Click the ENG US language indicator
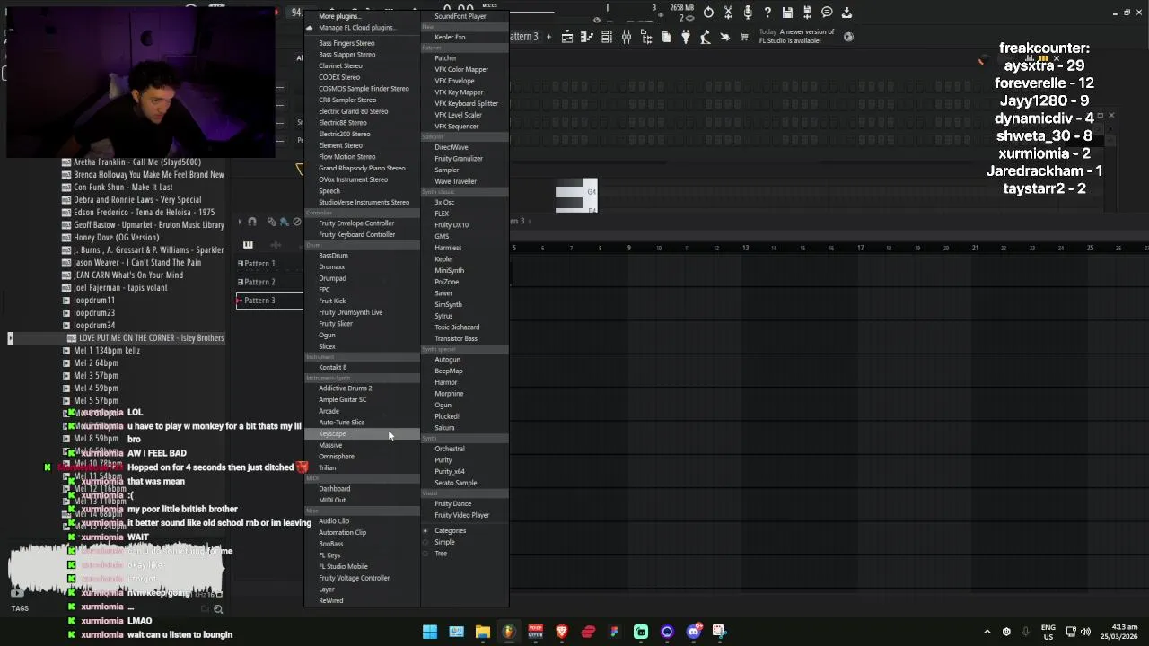This screenshot has width=1149, height=646. (x=1048, y=632)
